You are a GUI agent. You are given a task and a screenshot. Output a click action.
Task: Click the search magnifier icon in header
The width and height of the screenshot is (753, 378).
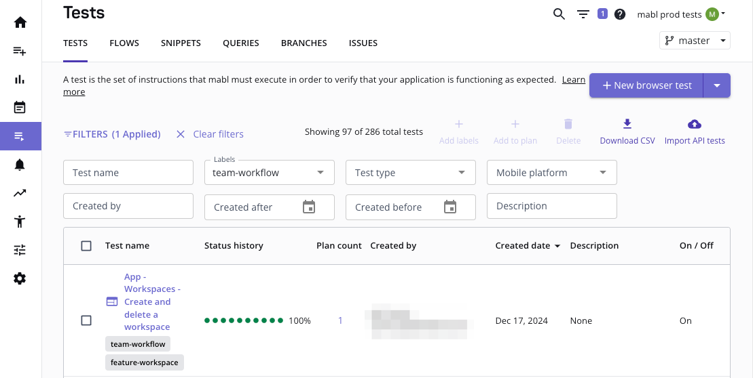(559, 14)
